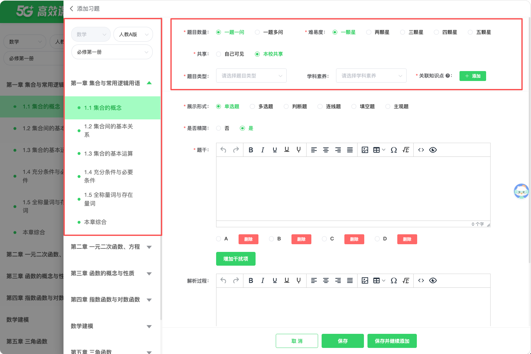Viewport: 531px width, 354px height.
Task: Open the robot assistant avatar
Action: click(521, 191)
